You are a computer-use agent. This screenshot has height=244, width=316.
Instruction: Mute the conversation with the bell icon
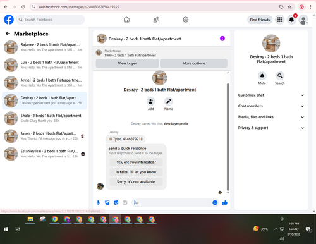click(262, 76)
